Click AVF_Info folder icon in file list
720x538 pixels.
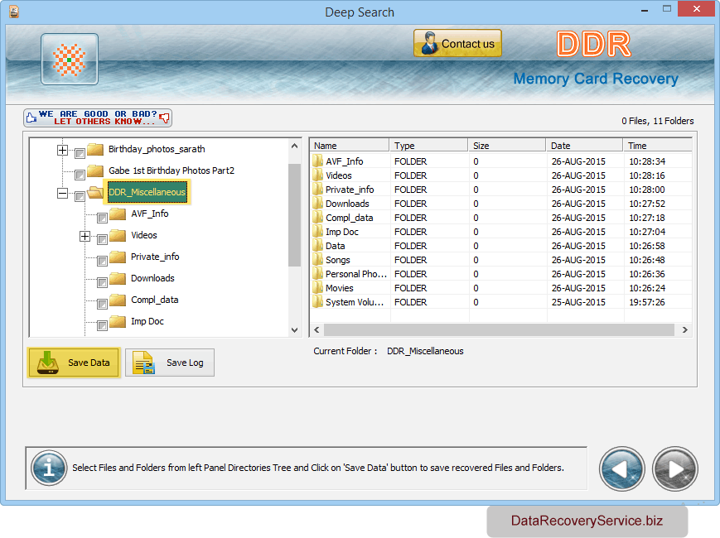[317, 161]
